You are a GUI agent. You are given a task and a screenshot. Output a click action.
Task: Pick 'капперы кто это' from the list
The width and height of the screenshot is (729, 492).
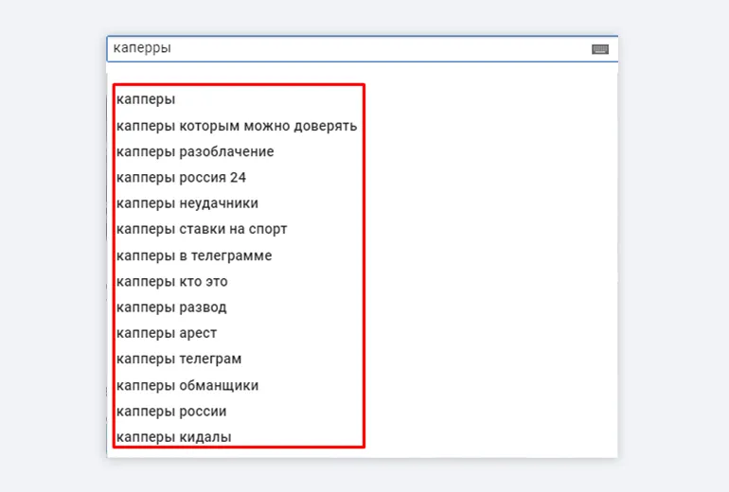coord(171,281)
